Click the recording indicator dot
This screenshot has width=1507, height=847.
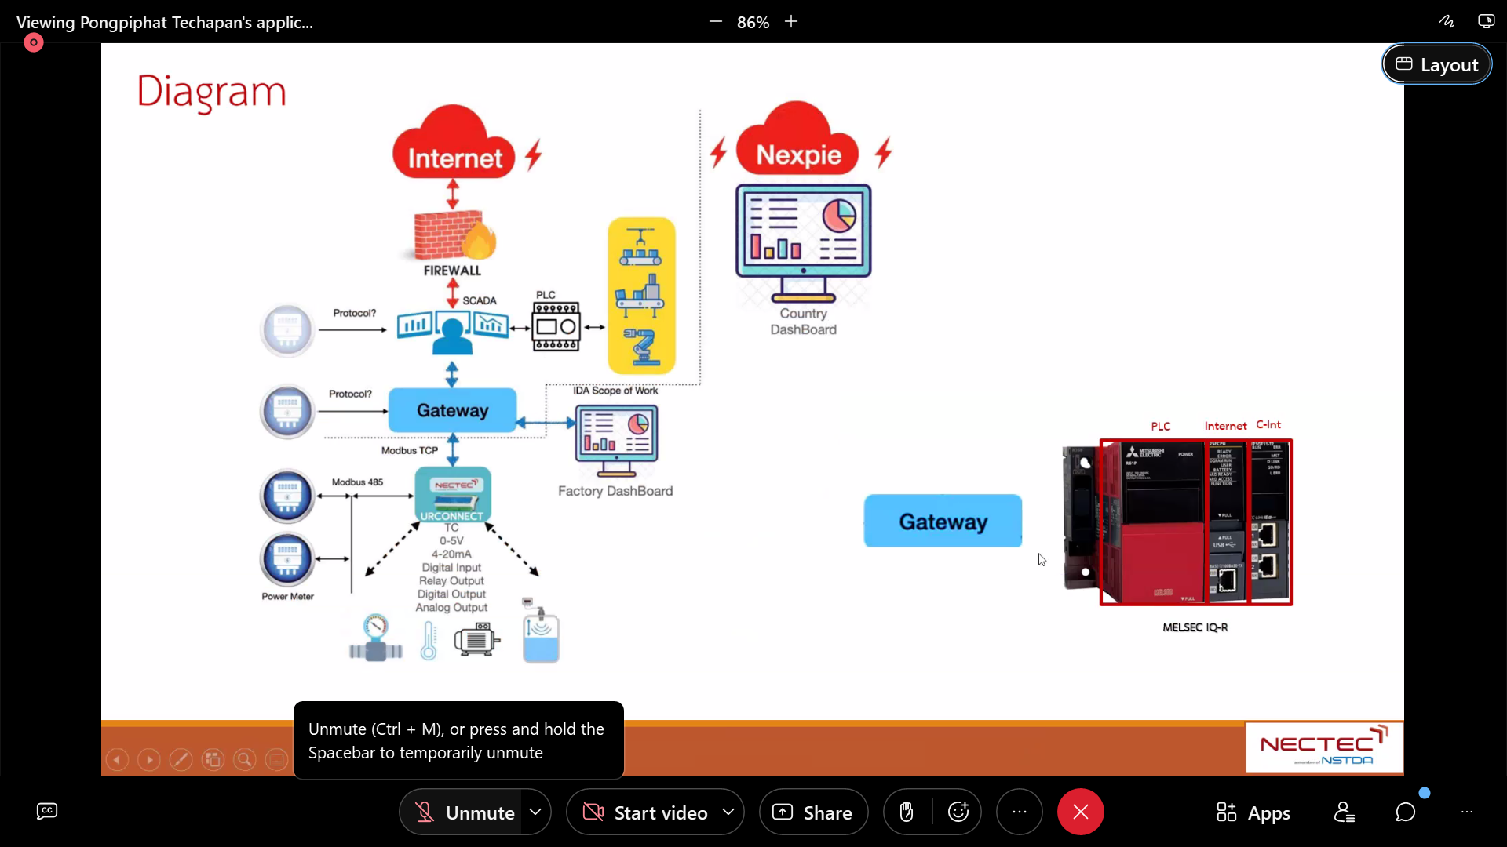(x=33, y=42)
